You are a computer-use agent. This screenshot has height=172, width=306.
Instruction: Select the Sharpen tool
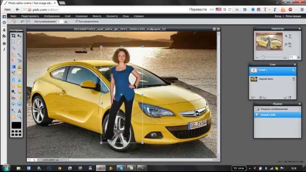(19, 80)
